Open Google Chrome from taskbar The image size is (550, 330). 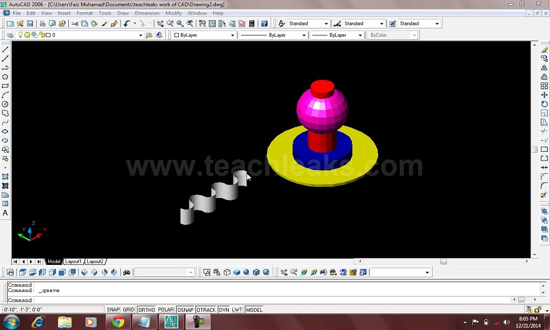click(118, 322)
